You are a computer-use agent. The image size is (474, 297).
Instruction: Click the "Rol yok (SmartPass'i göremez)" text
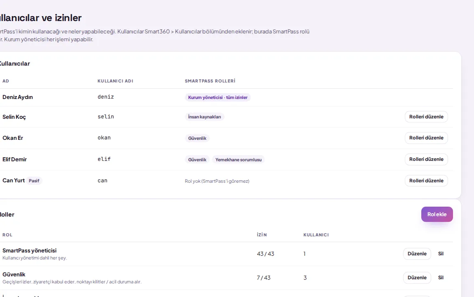pyautogui.click(x=217, y=181)
